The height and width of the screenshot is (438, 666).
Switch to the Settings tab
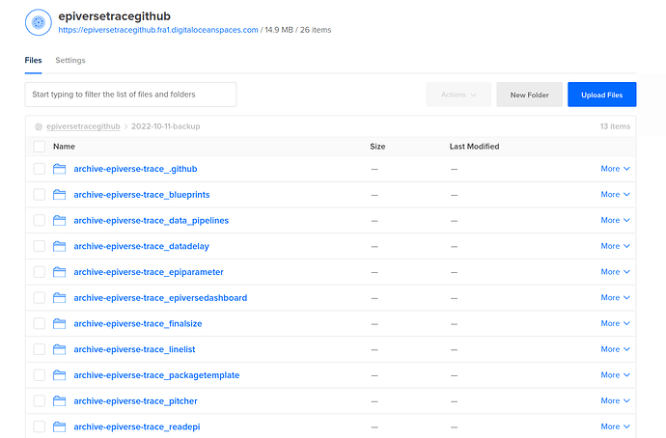point(69,61)
